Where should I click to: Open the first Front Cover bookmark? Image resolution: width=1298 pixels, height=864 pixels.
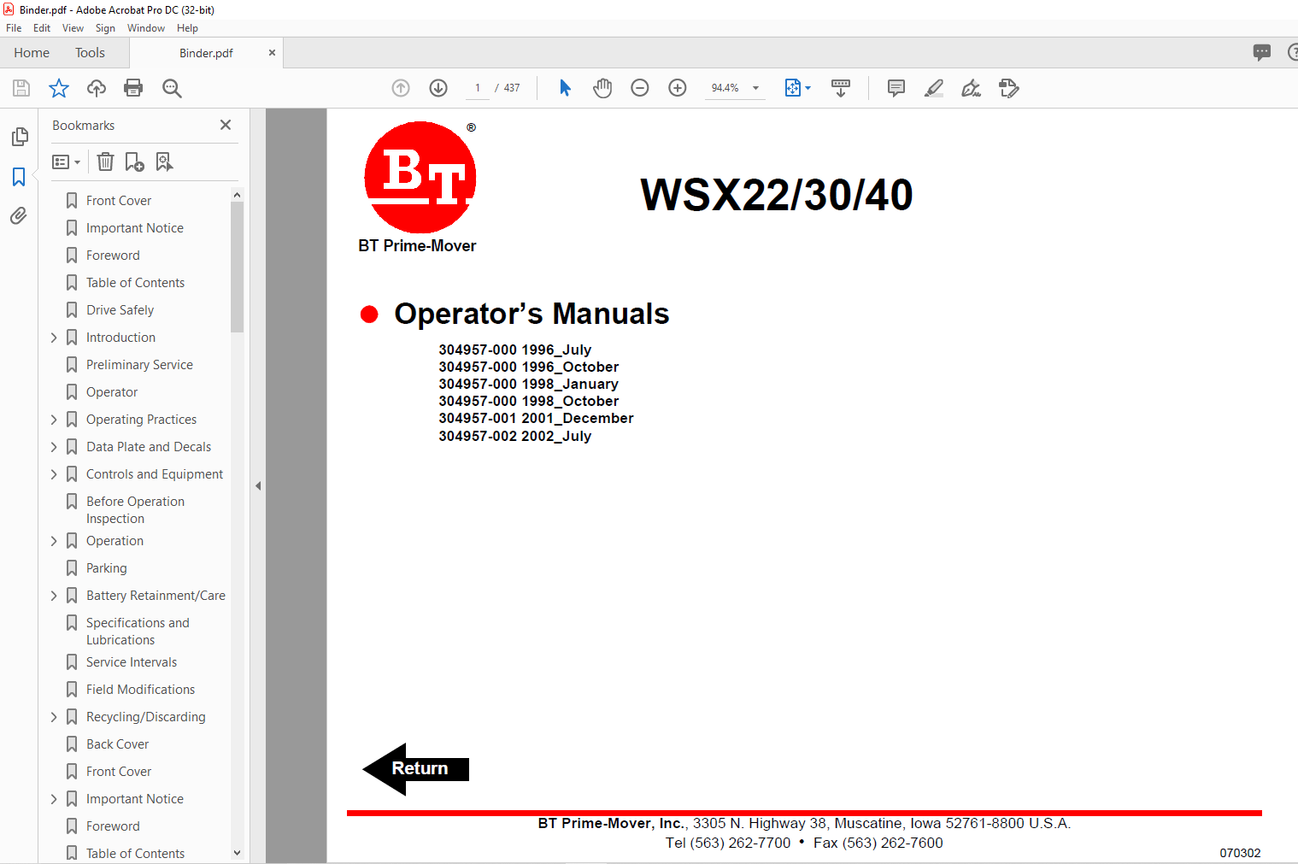pyautogui.click(x=119, y=201)
